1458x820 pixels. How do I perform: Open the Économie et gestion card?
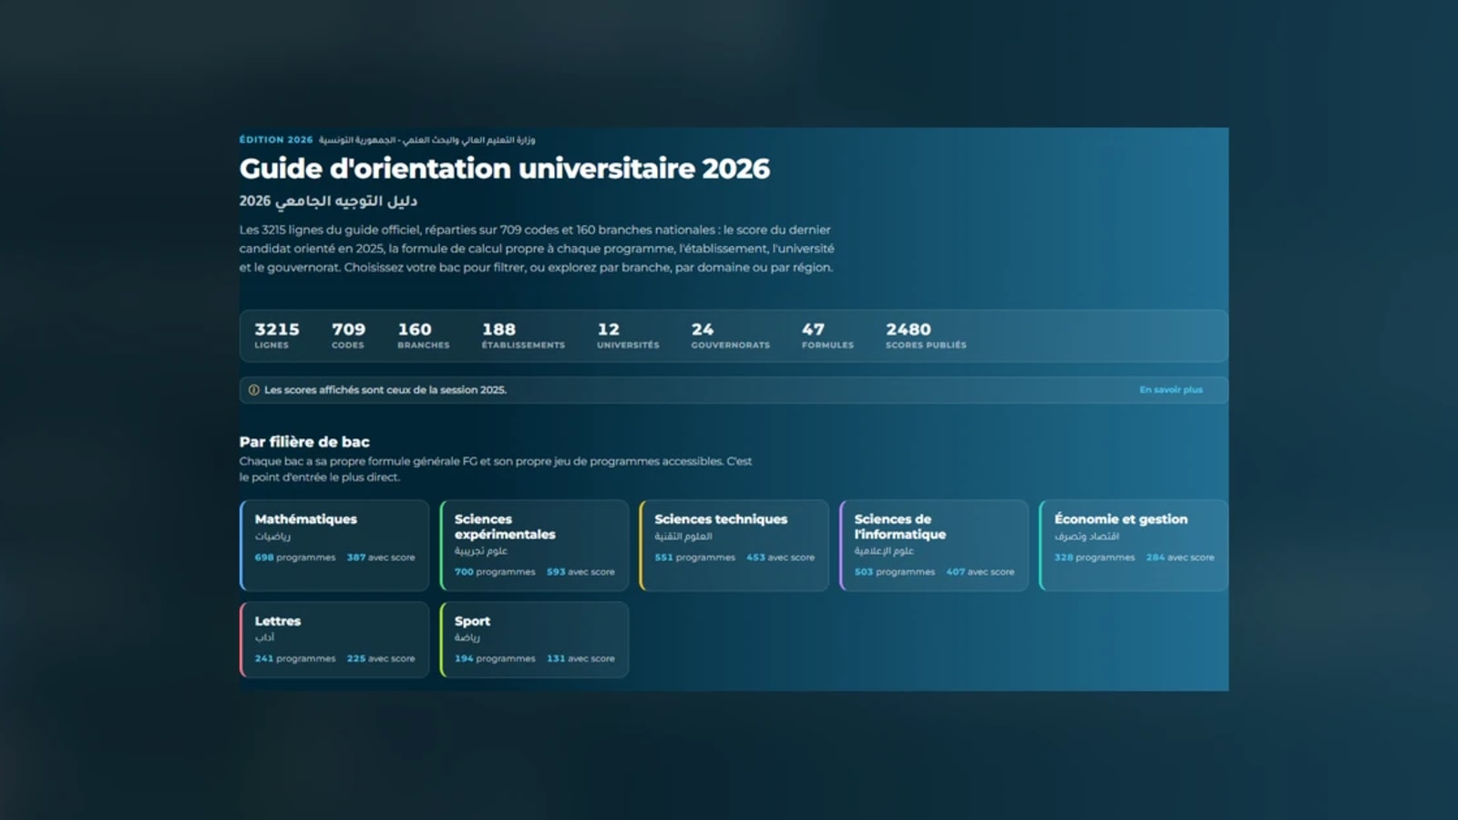pos(1134,545)
